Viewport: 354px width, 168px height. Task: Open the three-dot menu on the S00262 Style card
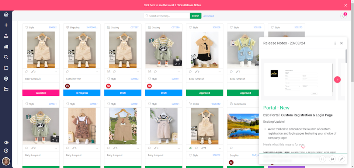pos(56,71)
